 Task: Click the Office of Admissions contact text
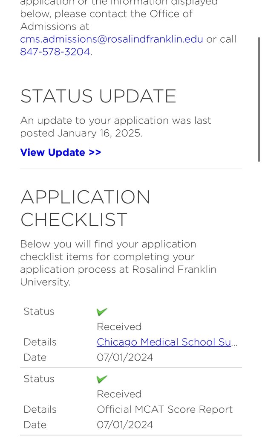(x=106, y=20)
